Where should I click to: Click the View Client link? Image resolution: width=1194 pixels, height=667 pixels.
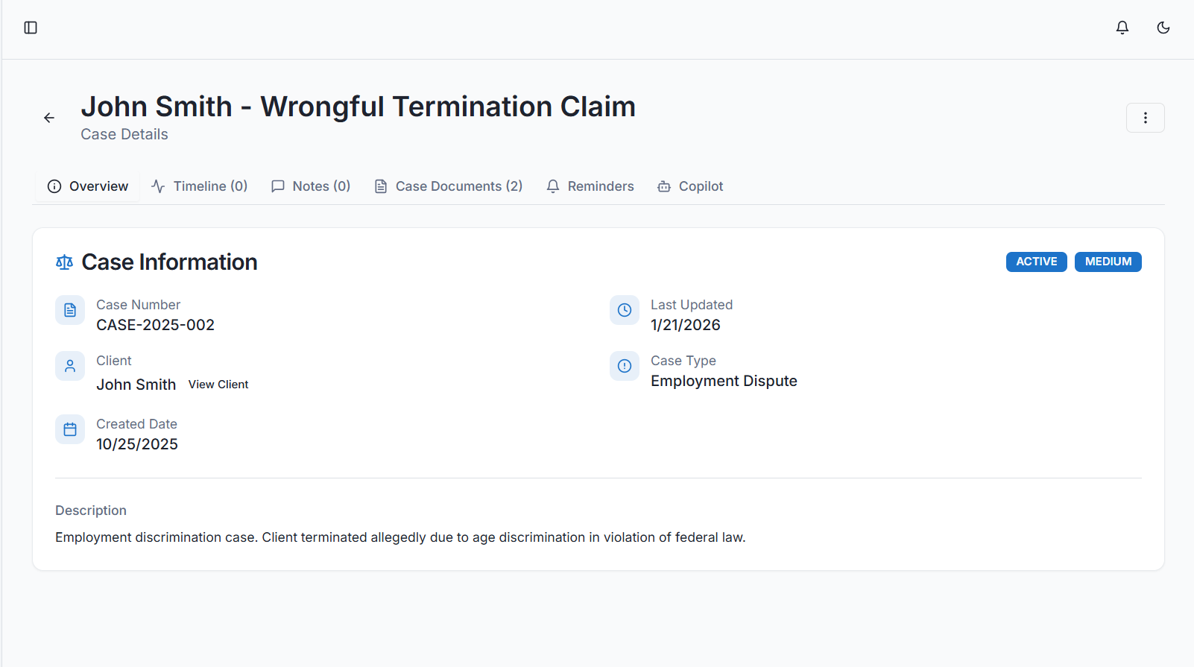(x=218, y=385)
